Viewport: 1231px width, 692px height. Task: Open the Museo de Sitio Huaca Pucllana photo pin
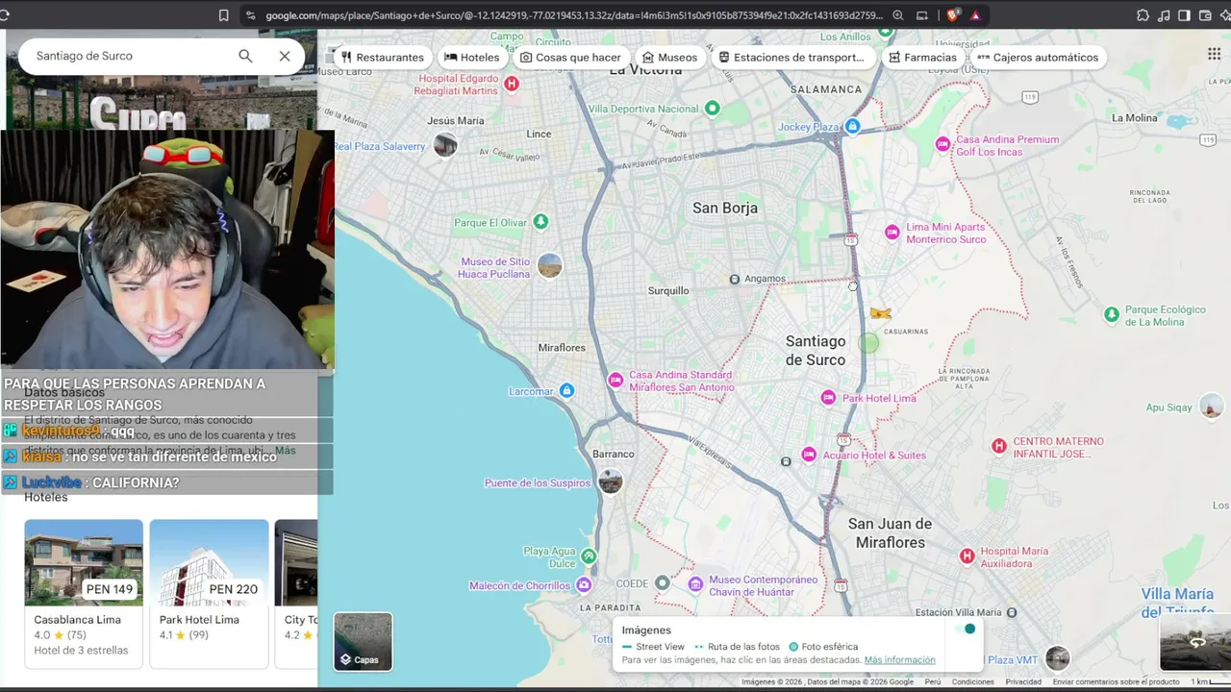tap(550, 265)
